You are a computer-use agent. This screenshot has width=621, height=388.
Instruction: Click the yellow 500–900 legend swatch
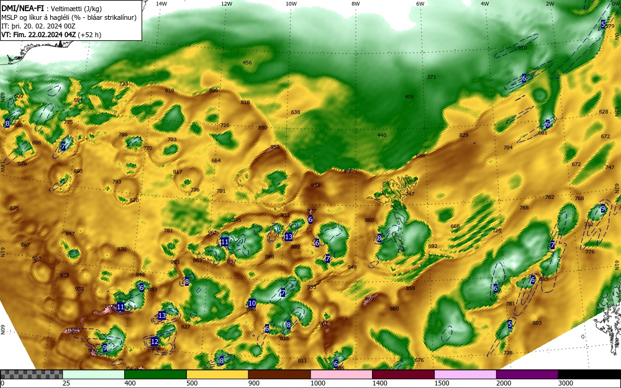(x=217, y=374)
